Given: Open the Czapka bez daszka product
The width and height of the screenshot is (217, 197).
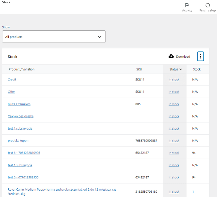Looking at the screenshot, I should tap(21, 116).
